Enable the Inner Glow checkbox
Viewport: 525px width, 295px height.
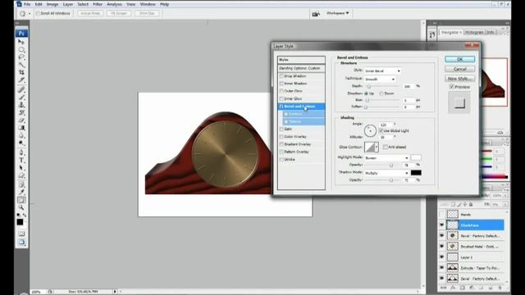click(x=281, y=98)
